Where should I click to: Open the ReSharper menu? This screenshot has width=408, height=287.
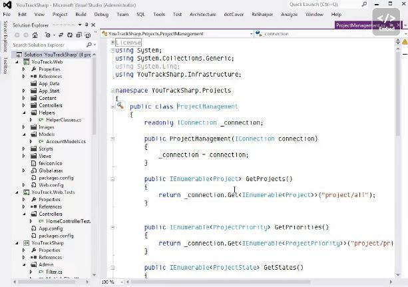pos(262,15)
